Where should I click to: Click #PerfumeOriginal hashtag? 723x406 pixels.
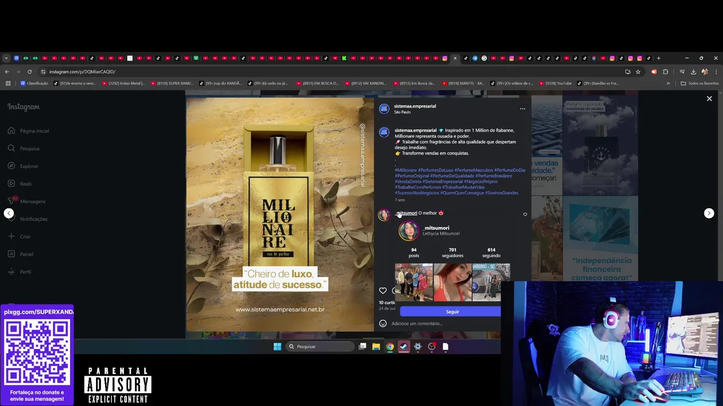coord(412,176)
